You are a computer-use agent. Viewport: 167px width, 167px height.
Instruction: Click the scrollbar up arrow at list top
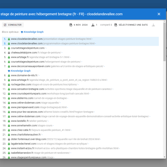coord(164,21)
